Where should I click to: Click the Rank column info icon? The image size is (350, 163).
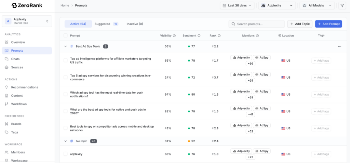pyautogui.click(x=219, y=35)
